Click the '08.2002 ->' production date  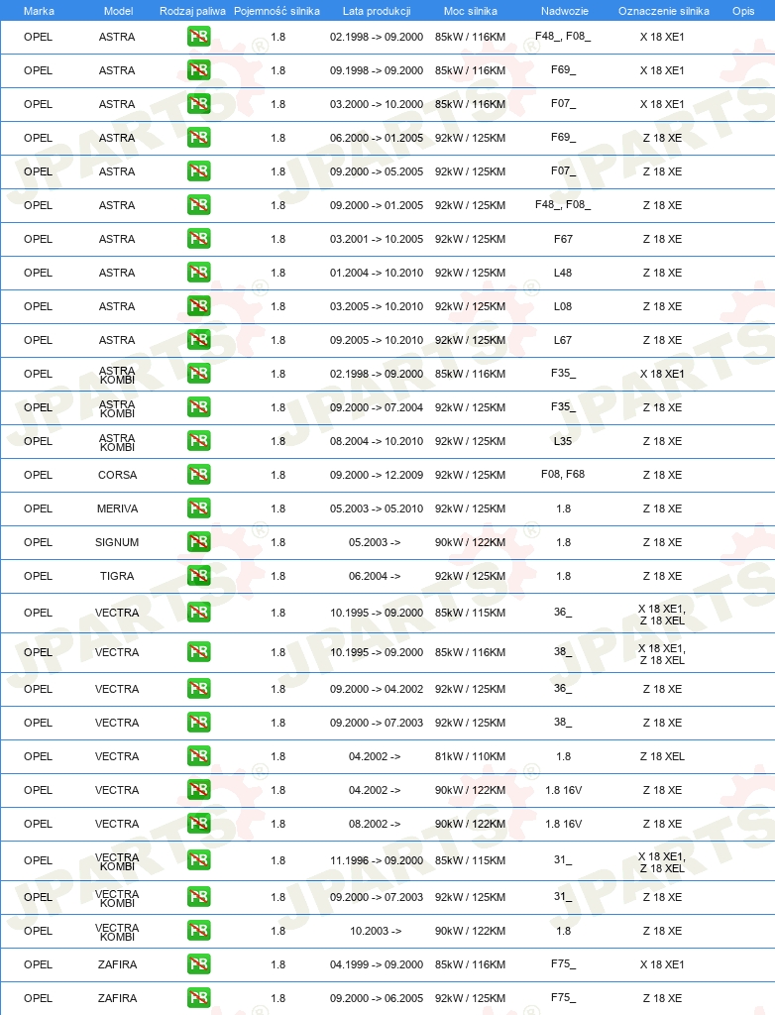(375, 824)
